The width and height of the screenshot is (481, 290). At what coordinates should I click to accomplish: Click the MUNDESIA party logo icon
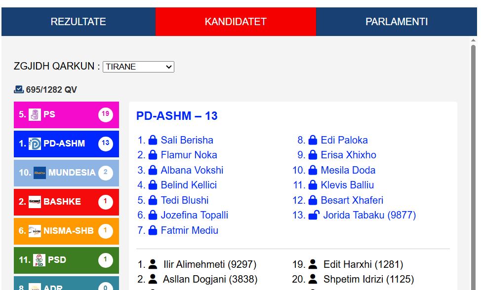pos(40,173)
